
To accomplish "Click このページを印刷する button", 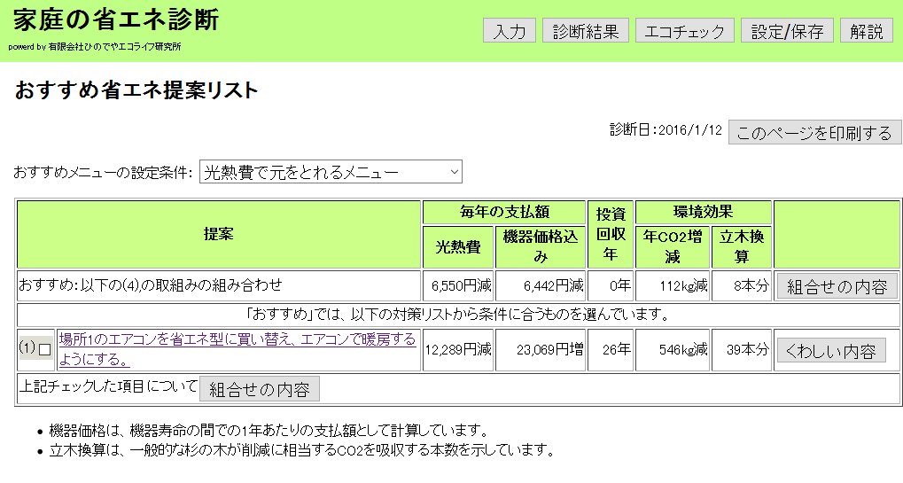I will (x=814, y=132).
